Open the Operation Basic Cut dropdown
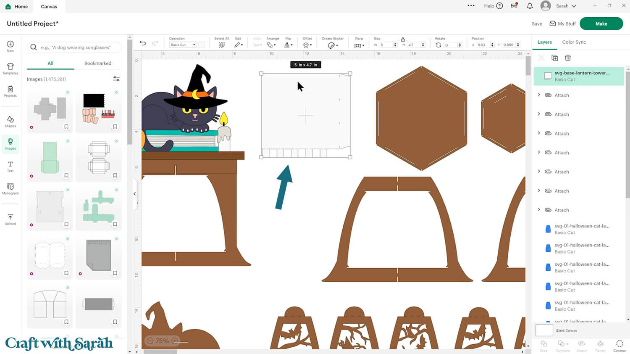 click(x=183, y=45)
